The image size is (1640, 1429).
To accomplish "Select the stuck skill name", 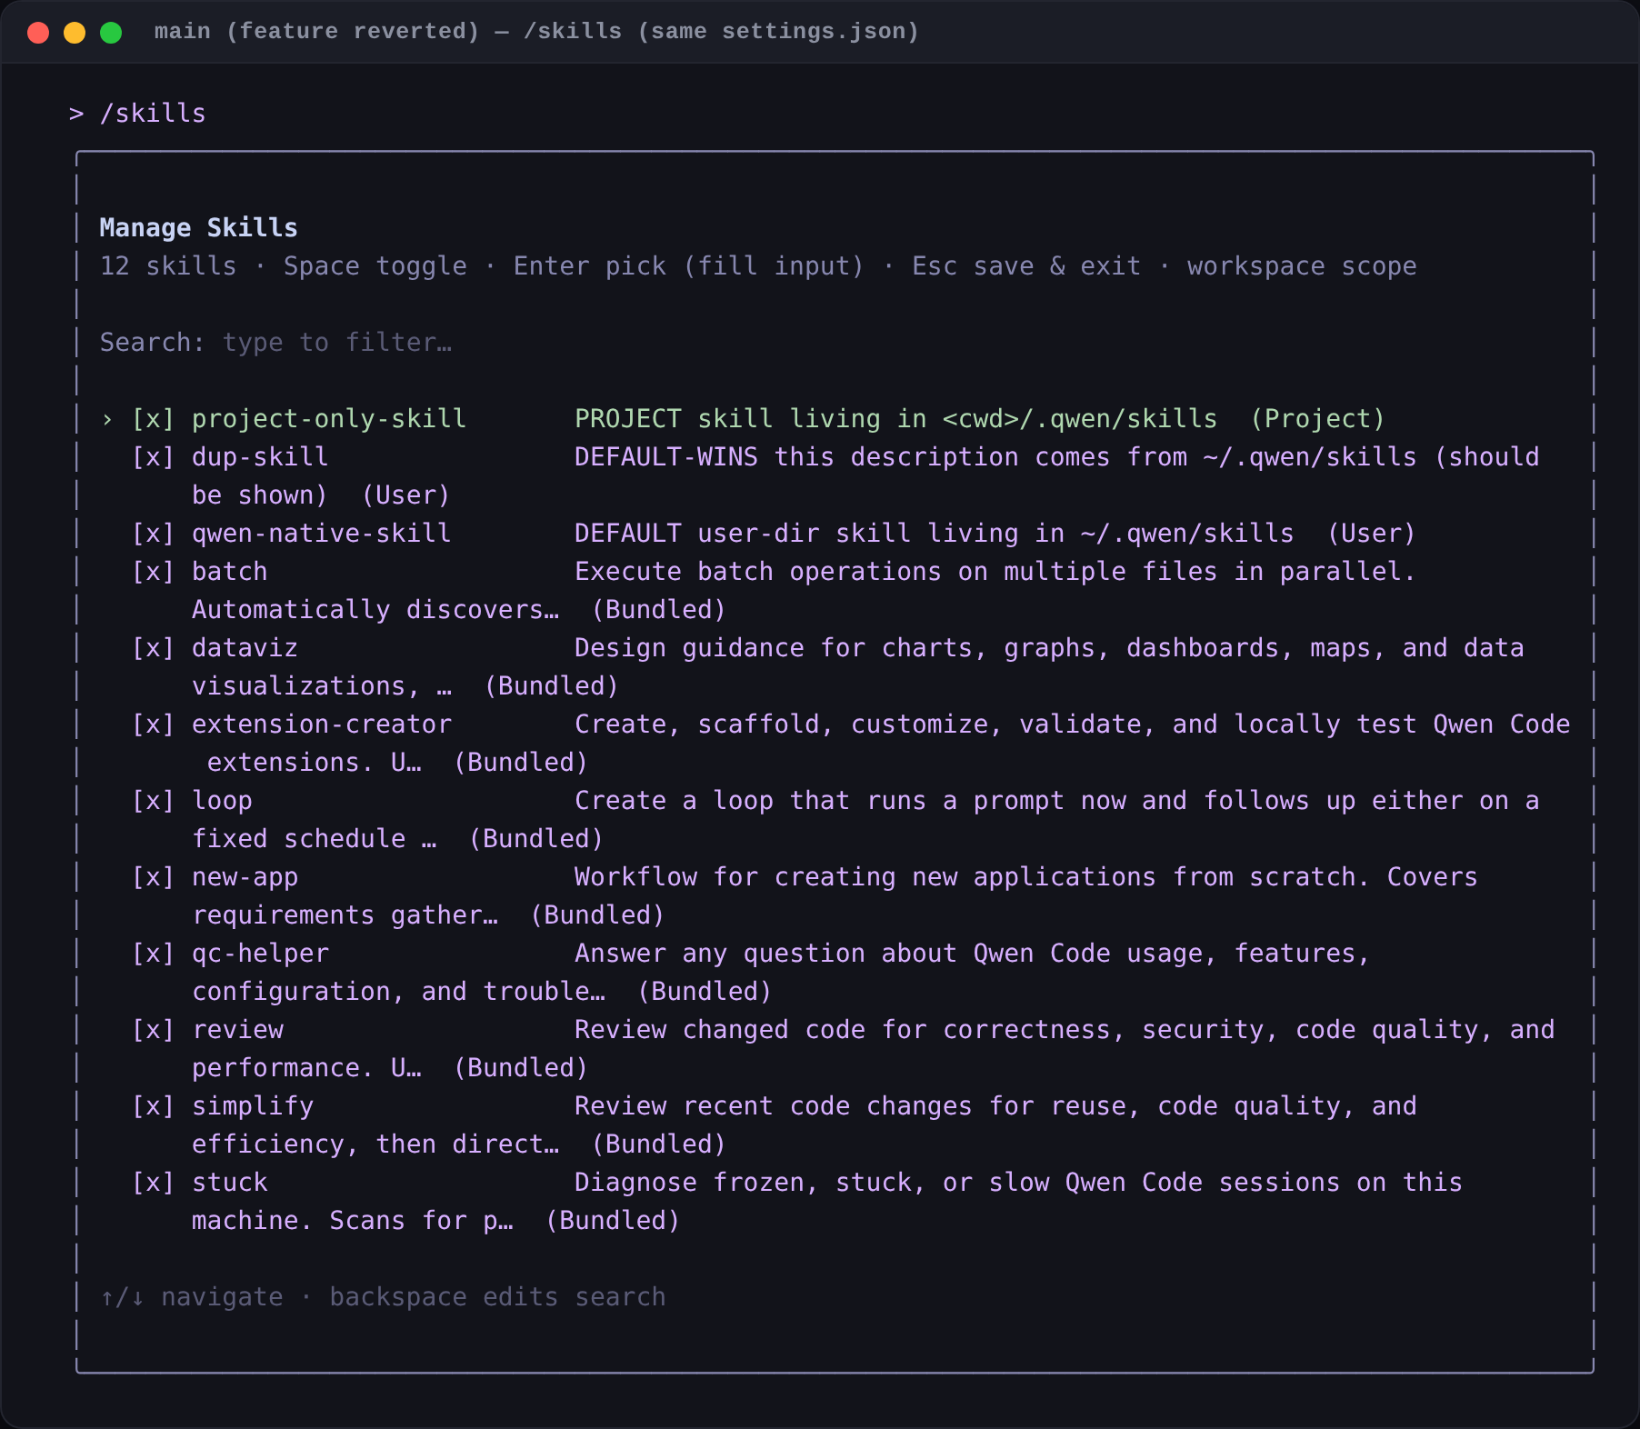I will pos(230,1183).
